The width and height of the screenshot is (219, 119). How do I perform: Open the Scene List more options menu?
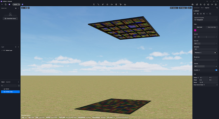coord(18,8)
